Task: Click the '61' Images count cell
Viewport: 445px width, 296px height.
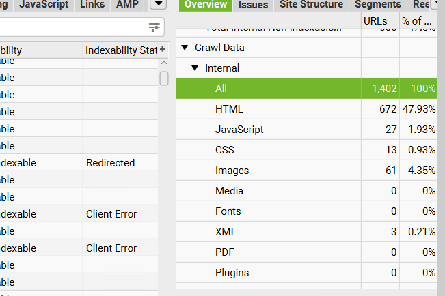Action: coord(380,171)
